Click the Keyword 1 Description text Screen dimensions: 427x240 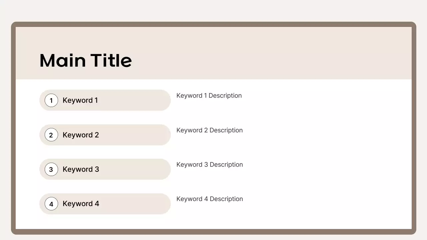[209, 96]
